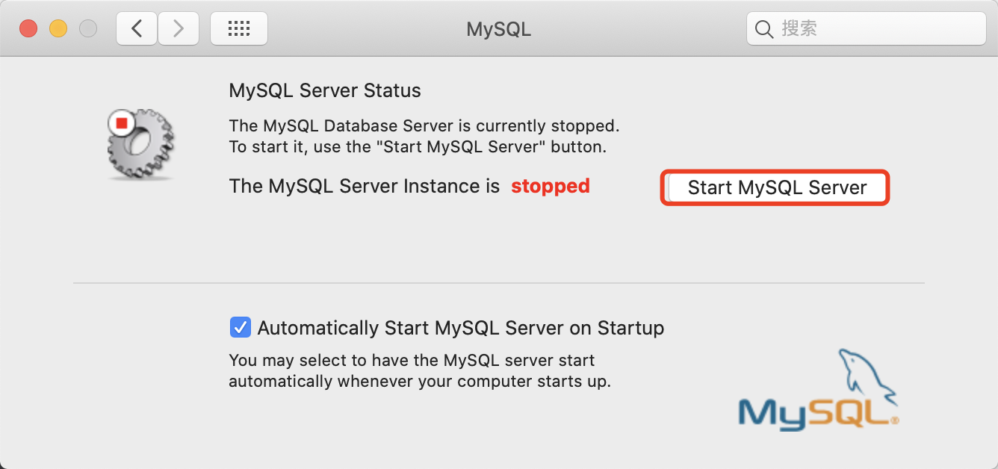
Task: Disable Automatically Start MySQL Server on Startup
Action: tap(240, 327)
